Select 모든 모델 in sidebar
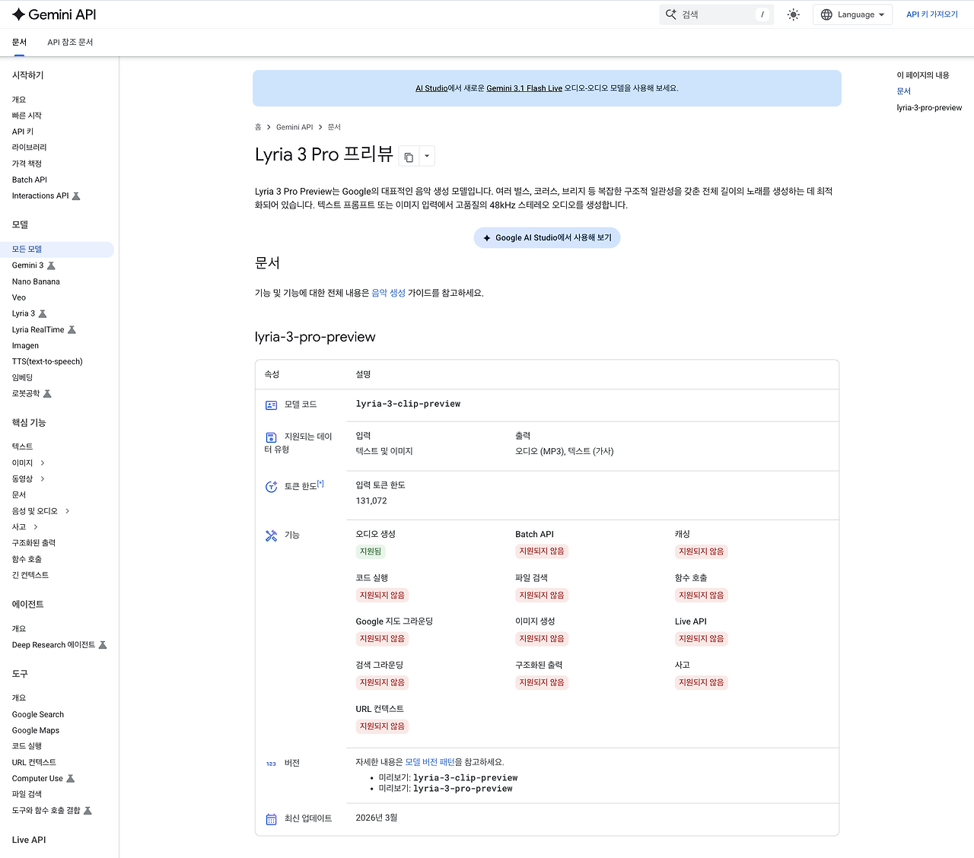The image size is (974, 858). (57, 249)
